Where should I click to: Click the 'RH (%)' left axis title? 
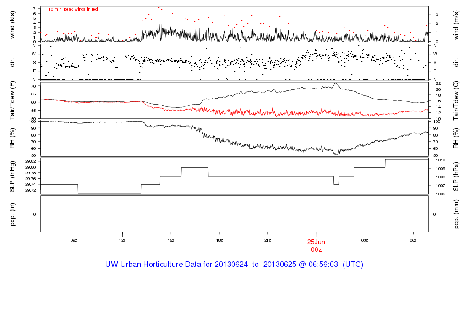(12, 138)
